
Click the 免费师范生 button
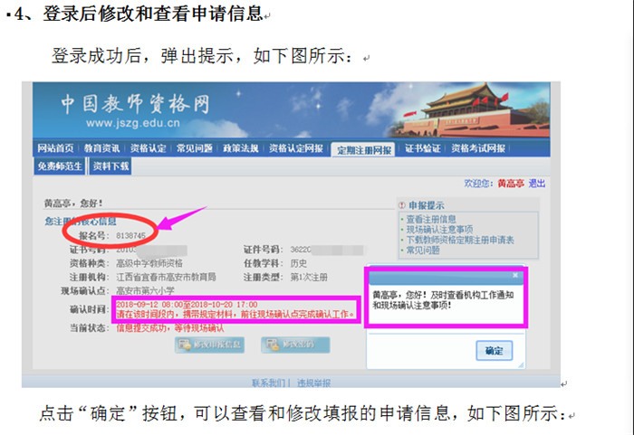[x=60, y=166]
